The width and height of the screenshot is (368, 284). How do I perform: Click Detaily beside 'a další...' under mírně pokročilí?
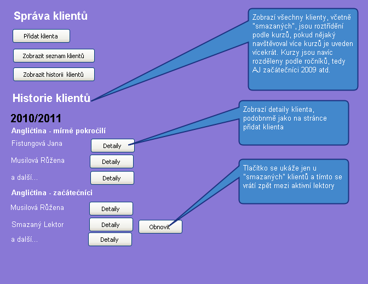tap(112, 178)
